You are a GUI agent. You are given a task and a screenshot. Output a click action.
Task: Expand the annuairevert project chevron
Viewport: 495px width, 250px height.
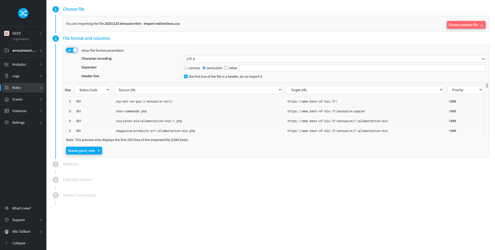41,51
